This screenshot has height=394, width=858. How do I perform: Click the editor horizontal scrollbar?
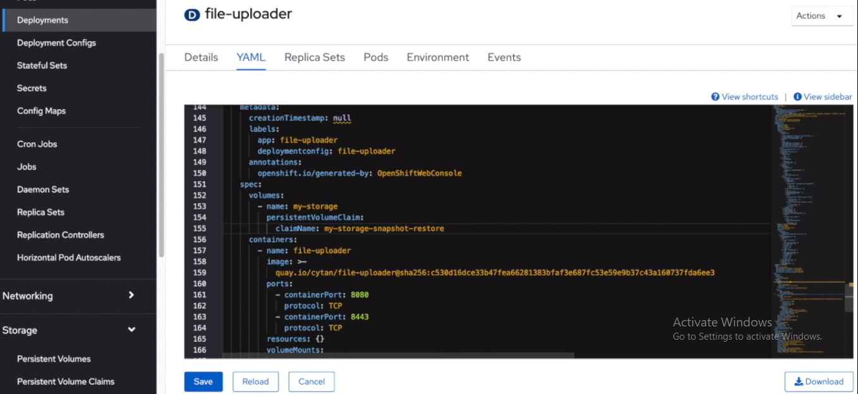(x=398, y=355)
